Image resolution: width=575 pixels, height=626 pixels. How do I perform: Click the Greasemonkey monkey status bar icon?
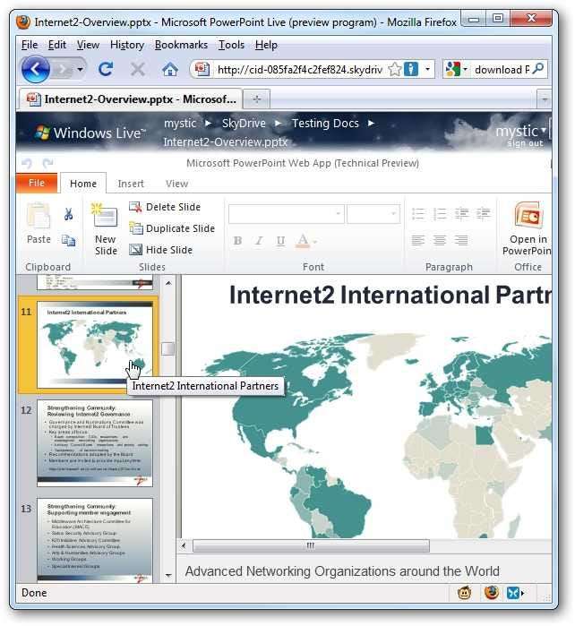465,593
